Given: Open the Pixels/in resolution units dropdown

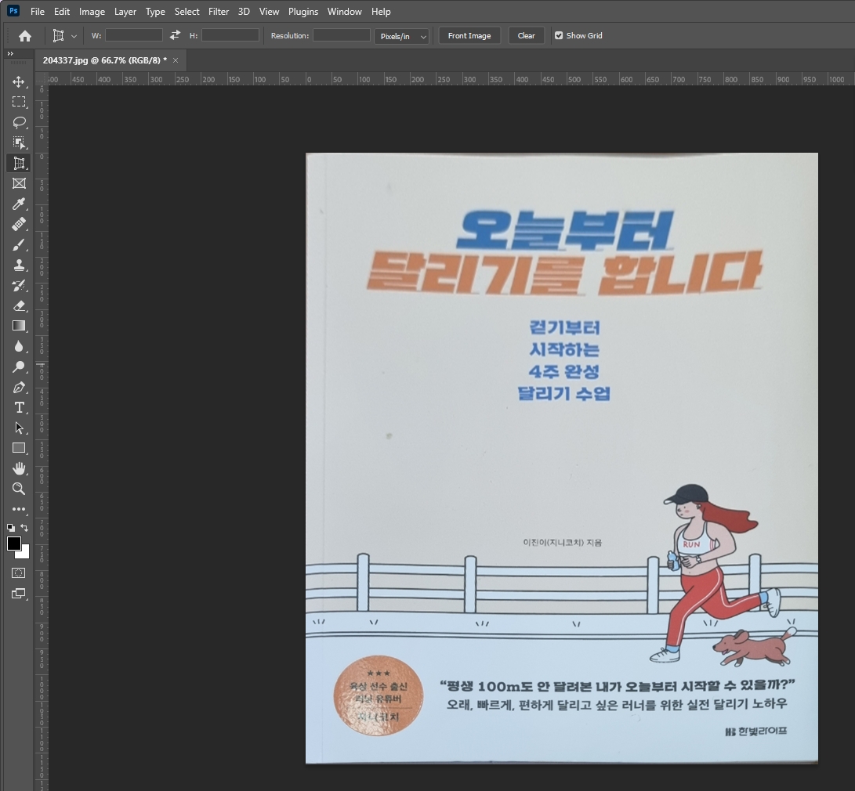Looking at the screenshot, I should tap(401, 36).
